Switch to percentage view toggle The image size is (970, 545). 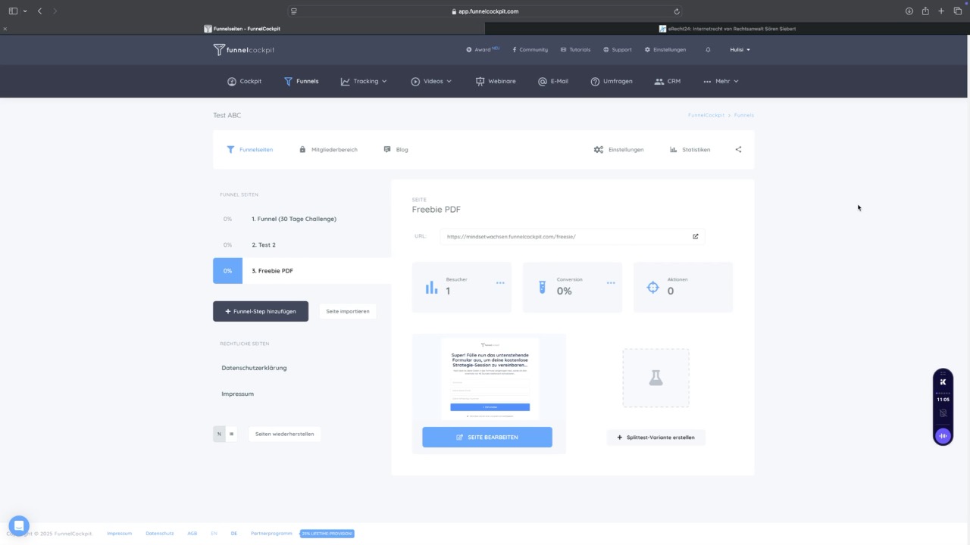tap(219, 434)
